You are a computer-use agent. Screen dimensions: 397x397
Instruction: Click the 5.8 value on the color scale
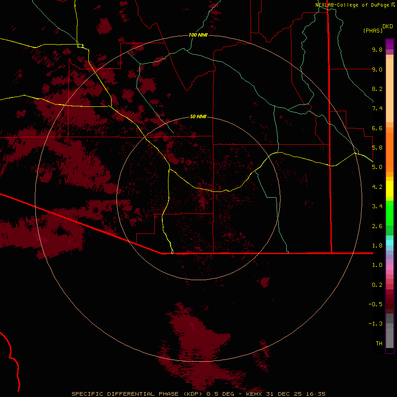point(377,148)
